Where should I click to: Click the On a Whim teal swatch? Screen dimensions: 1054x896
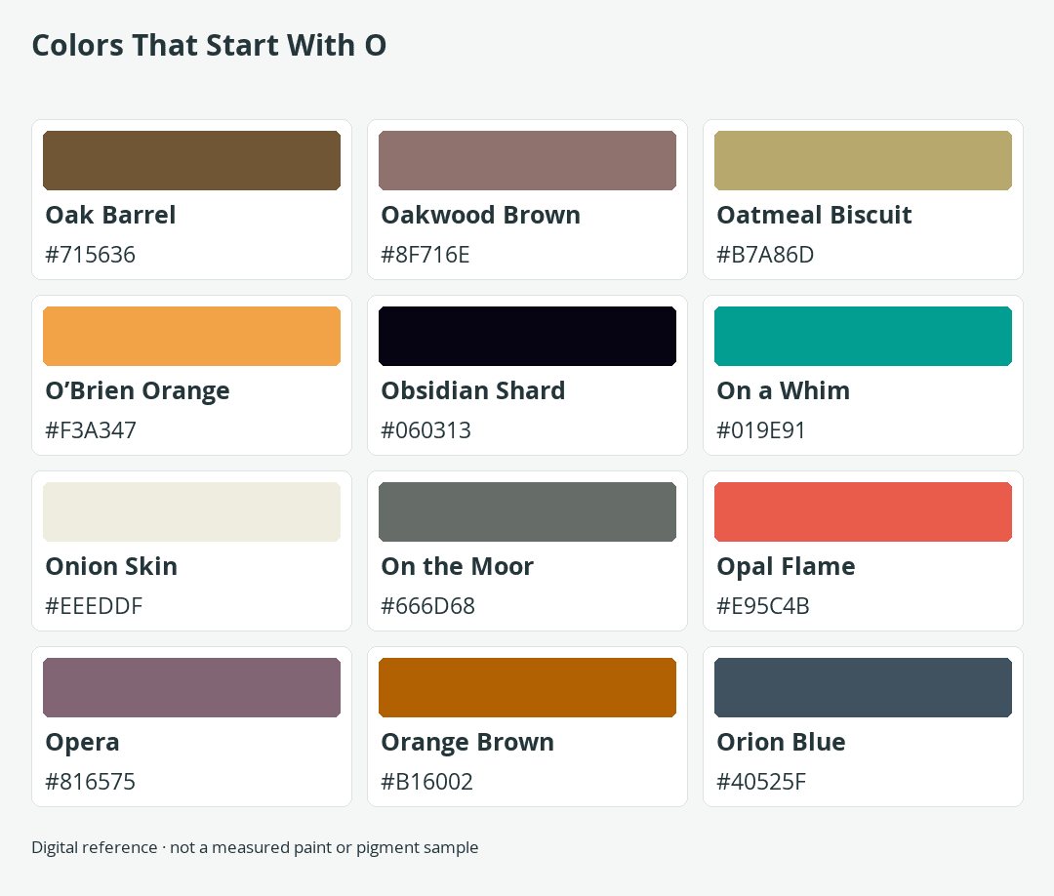863,336
